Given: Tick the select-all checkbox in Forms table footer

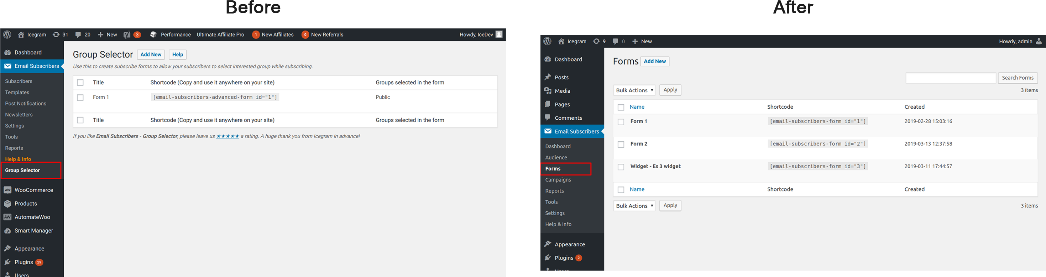Looking at the screenshot, I should (x=621, y=190).
